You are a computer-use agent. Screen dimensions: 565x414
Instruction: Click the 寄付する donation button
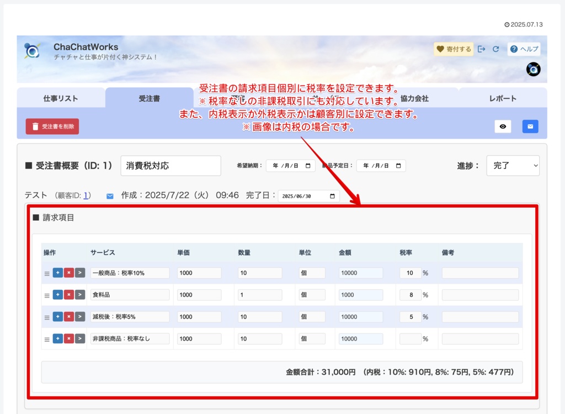(454, 49)
